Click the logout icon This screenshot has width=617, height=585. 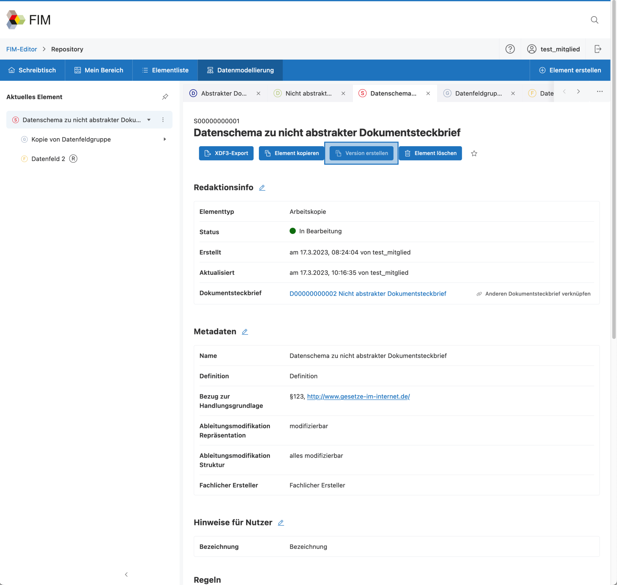tap(598, 49)
